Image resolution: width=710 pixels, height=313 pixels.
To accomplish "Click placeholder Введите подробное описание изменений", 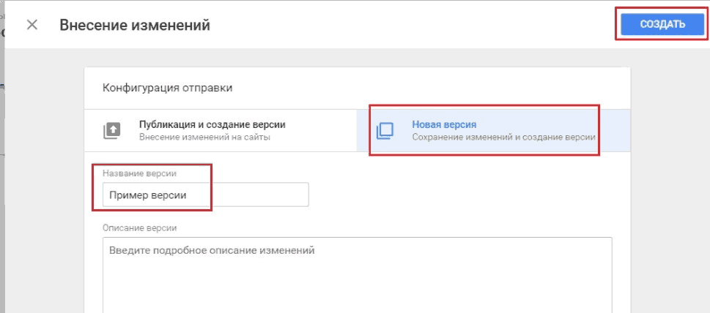I will pos(212,250).
